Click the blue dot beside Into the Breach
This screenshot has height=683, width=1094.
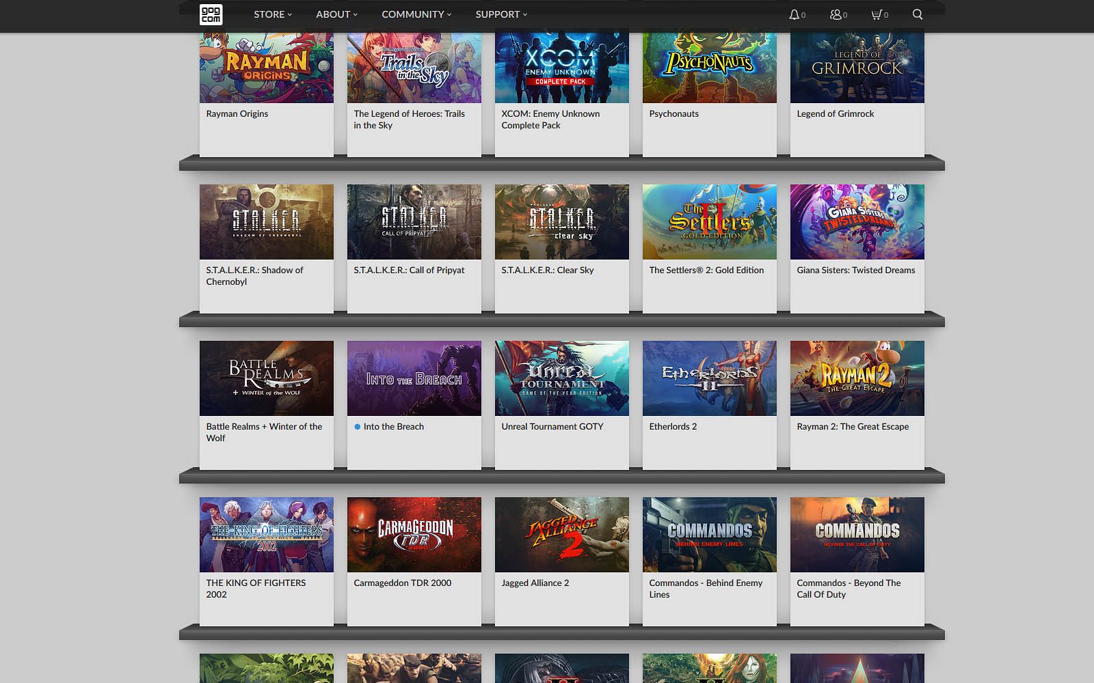click(357, 427)
